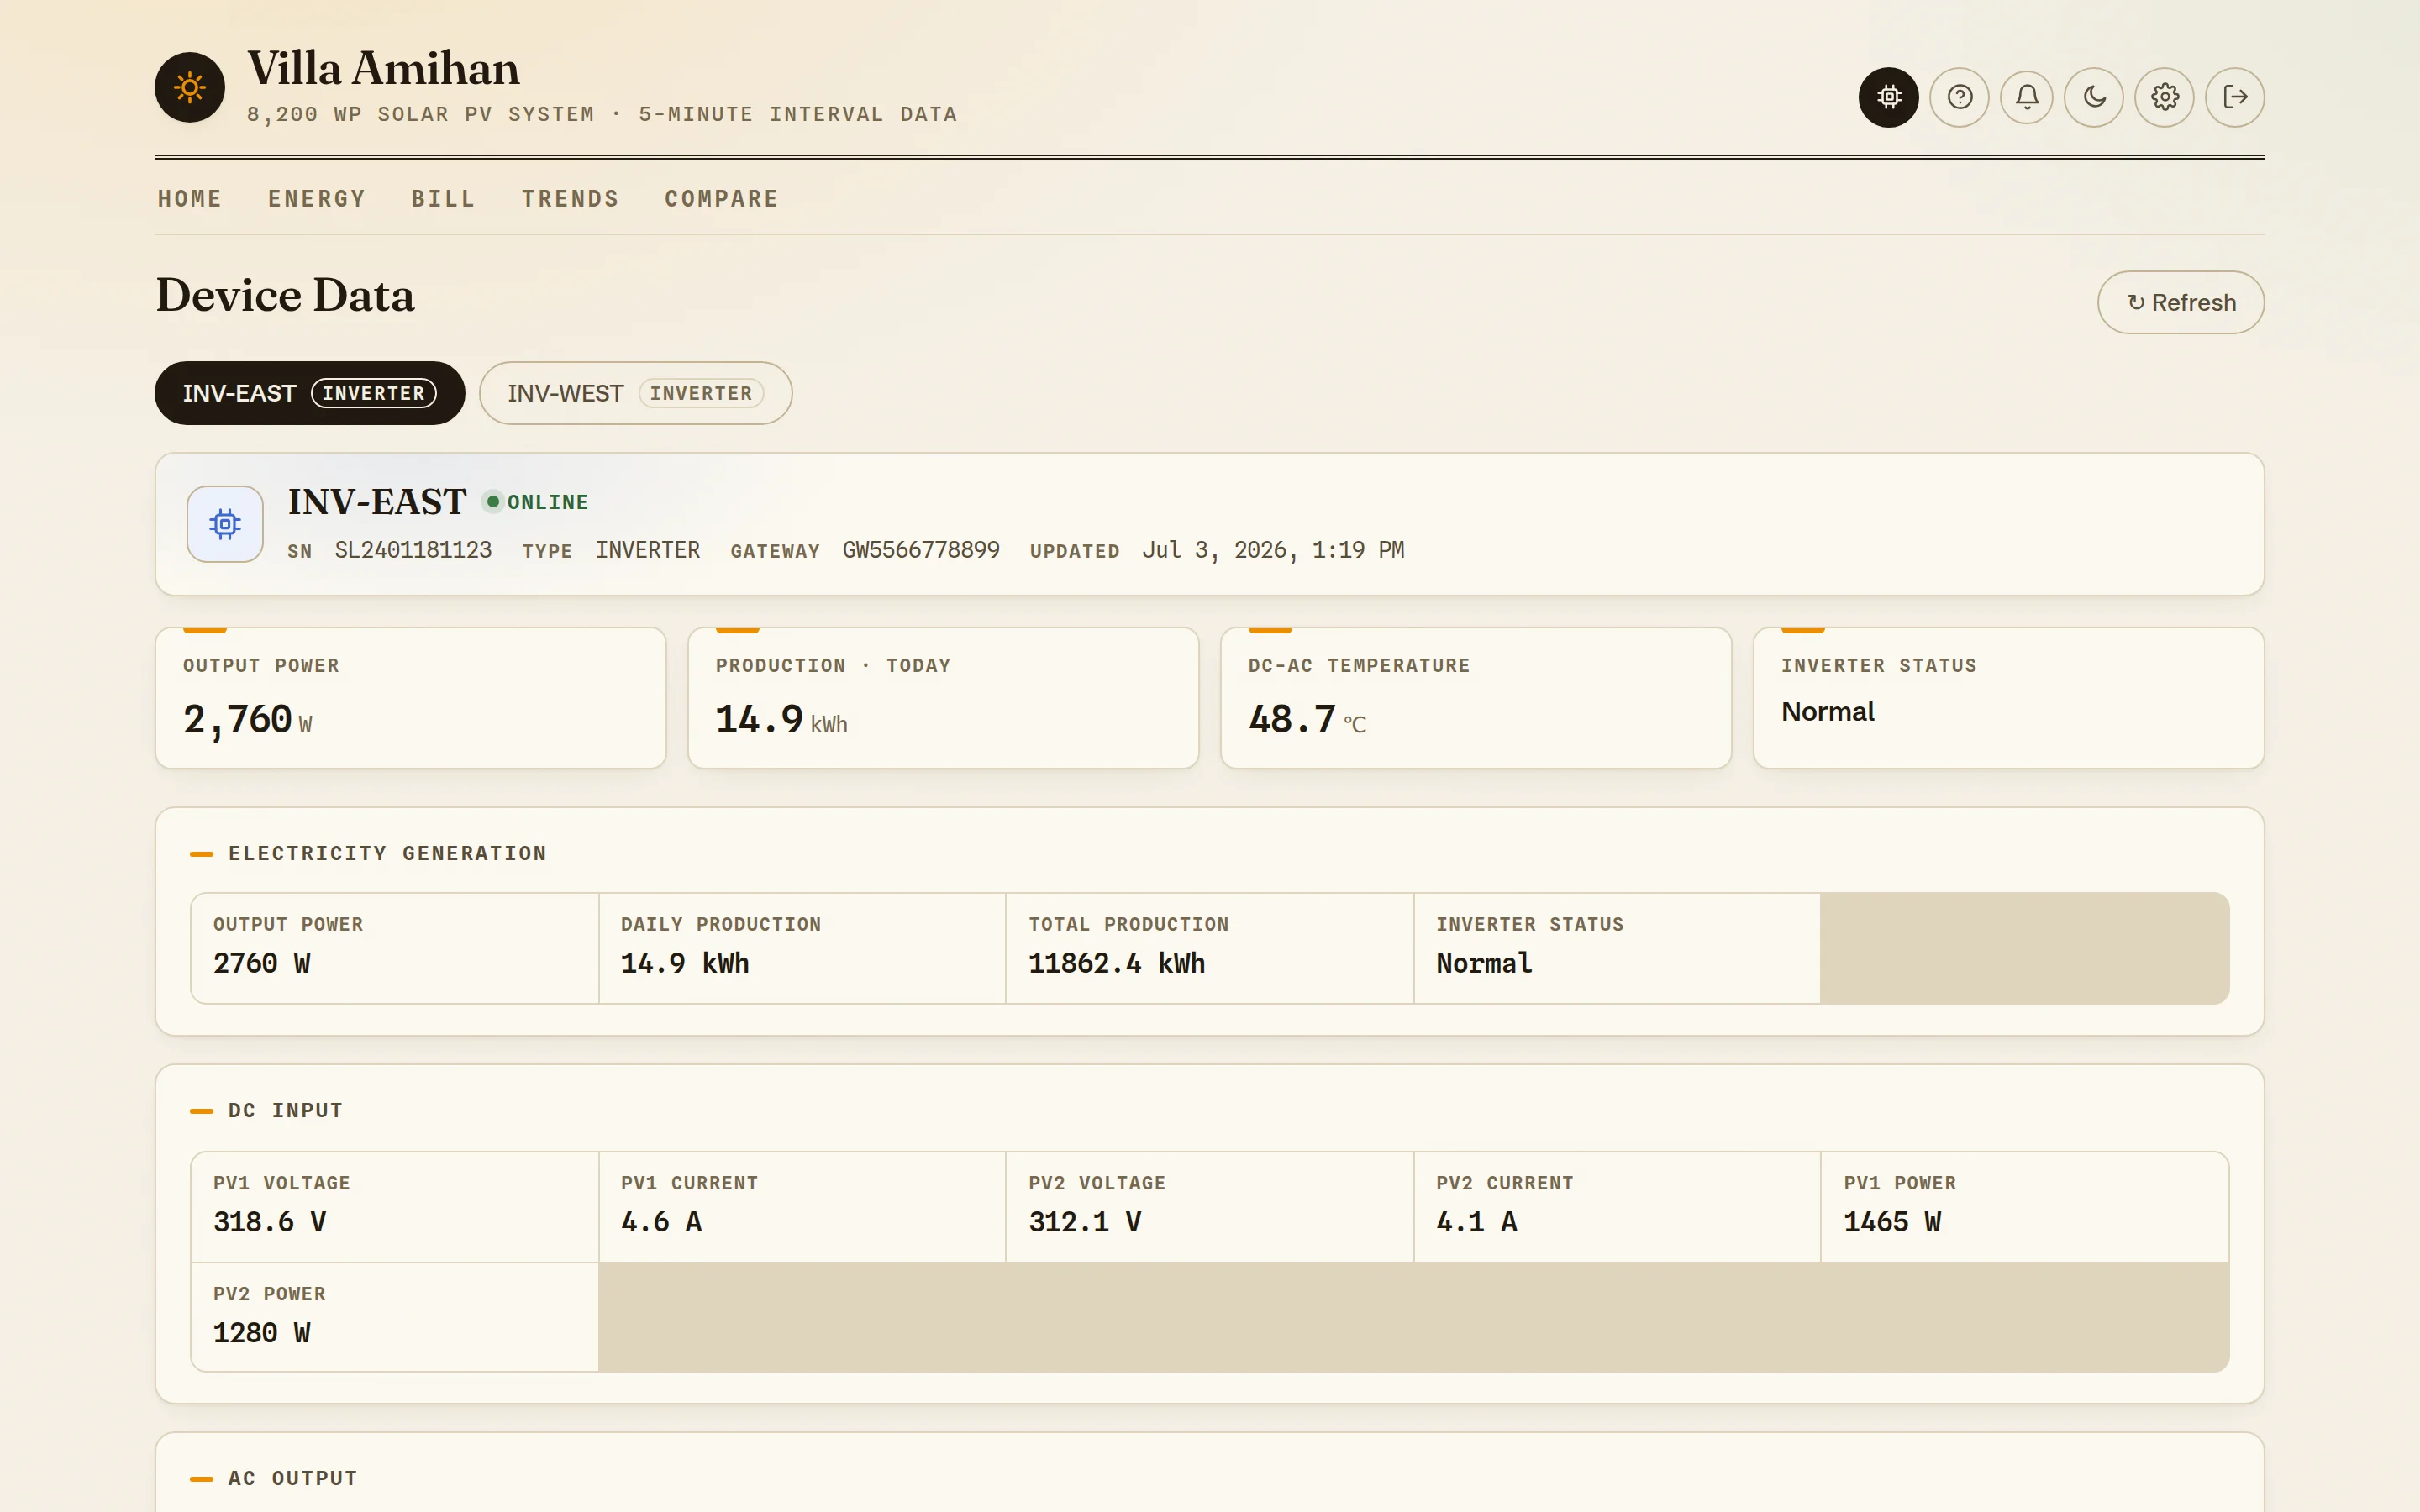Click the DC-AC Temperature card
The width and height of the screenshot is (2420, 1512).
pos(1475,698)
